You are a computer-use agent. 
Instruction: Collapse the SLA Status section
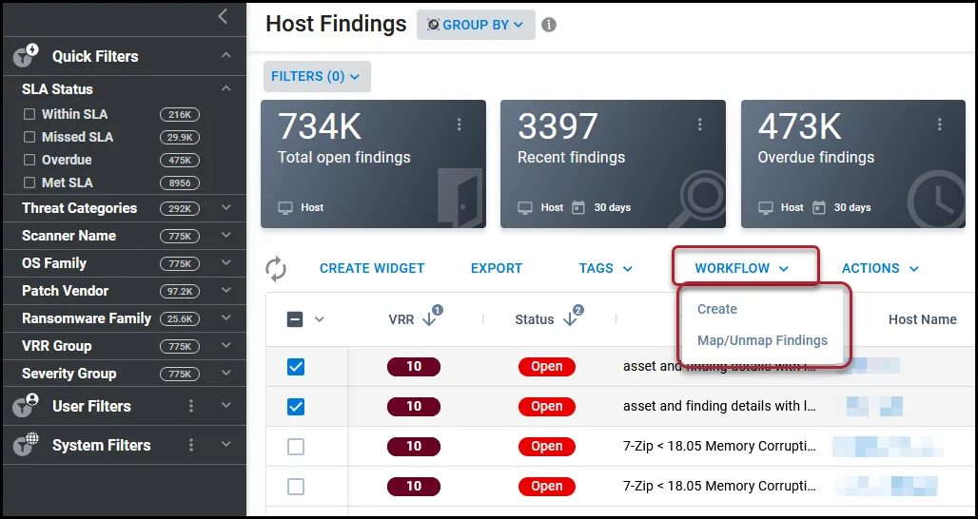click(x=225, y=88)
